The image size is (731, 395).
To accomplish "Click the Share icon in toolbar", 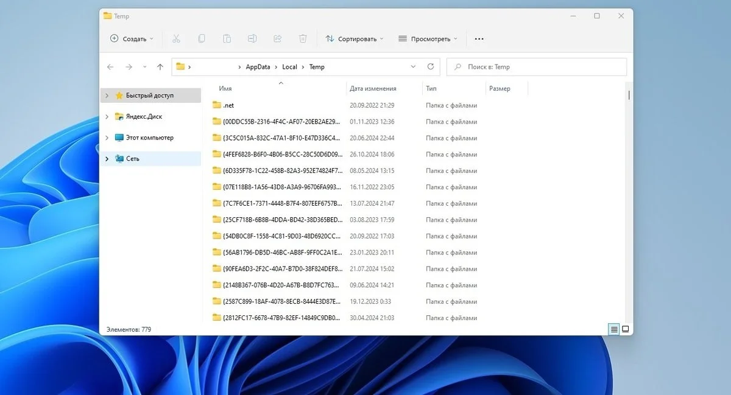I will click(277, 38).
